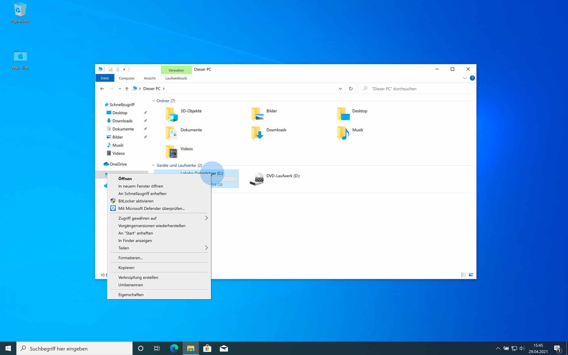568x355 pixels.
Task: Select Downloads in Schnellzugriff sidebar
Action: pos(122,121)
